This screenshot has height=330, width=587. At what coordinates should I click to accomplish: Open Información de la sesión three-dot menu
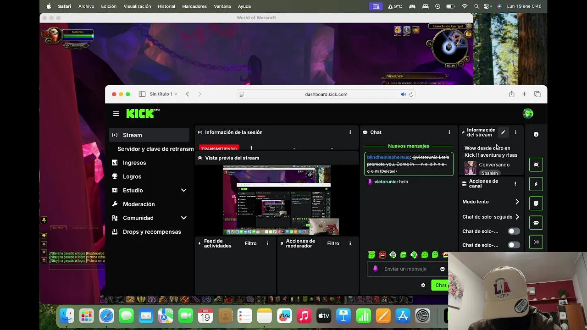click(x=350, y=132)
